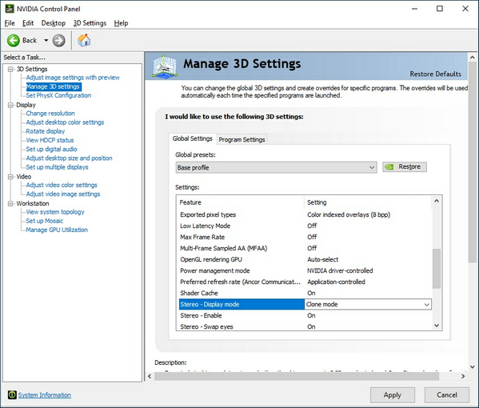
Task: Open Adjust desktop color settings
Action: point(65,122)
